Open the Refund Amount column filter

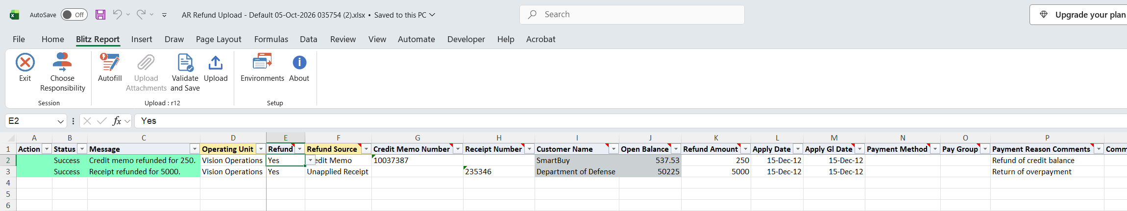coord(746,149)
